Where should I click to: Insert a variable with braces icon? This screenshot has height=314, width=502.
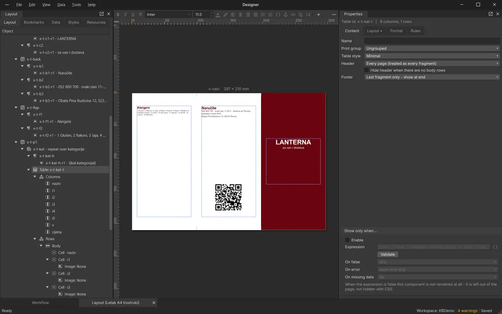pyautogui.click(x=278, y=15)
